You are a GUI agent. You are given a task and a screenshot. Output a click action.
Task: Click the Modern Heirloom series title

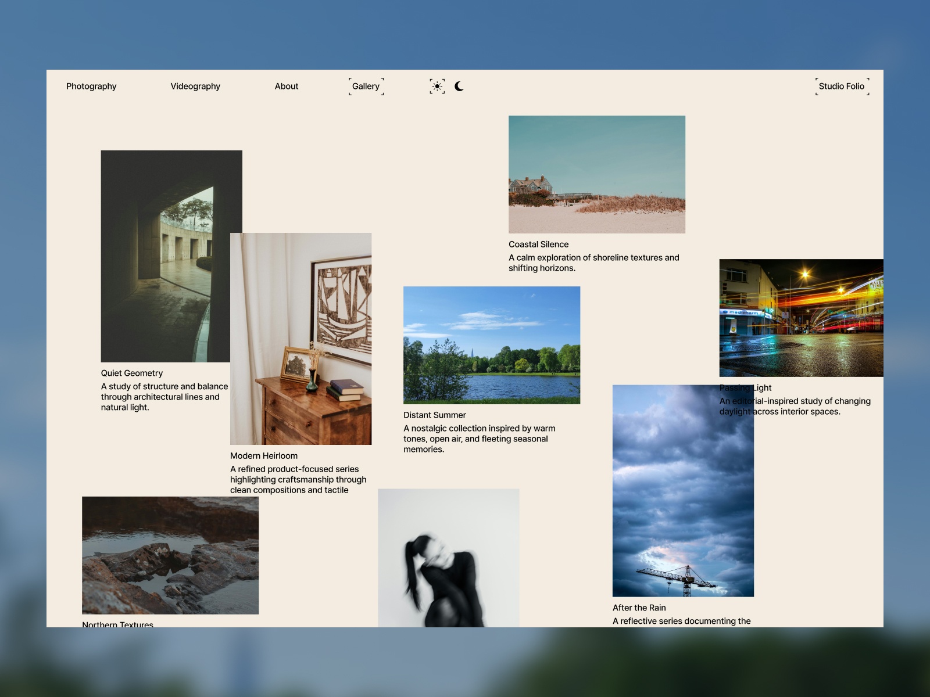point(264,455)
